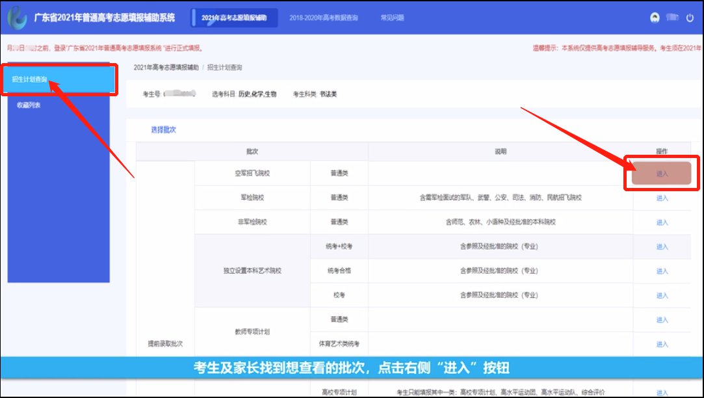Click 进入 for the 非军检院校 row
Viewport: 704px width, 398px height.
662,222
